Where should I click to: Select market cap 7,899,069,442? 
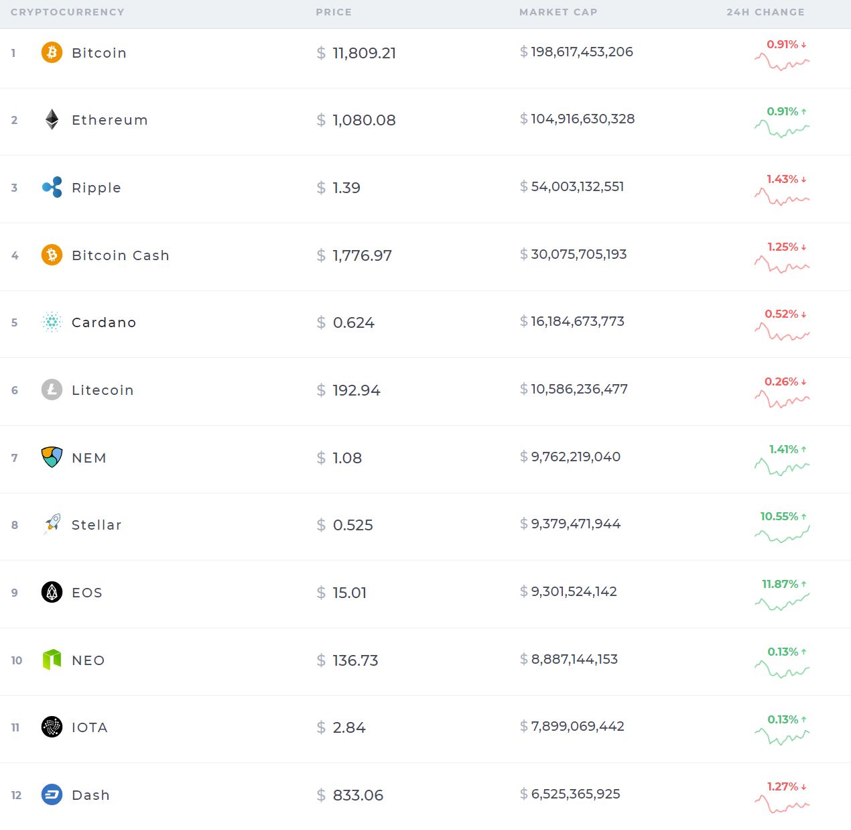(578, 726)
